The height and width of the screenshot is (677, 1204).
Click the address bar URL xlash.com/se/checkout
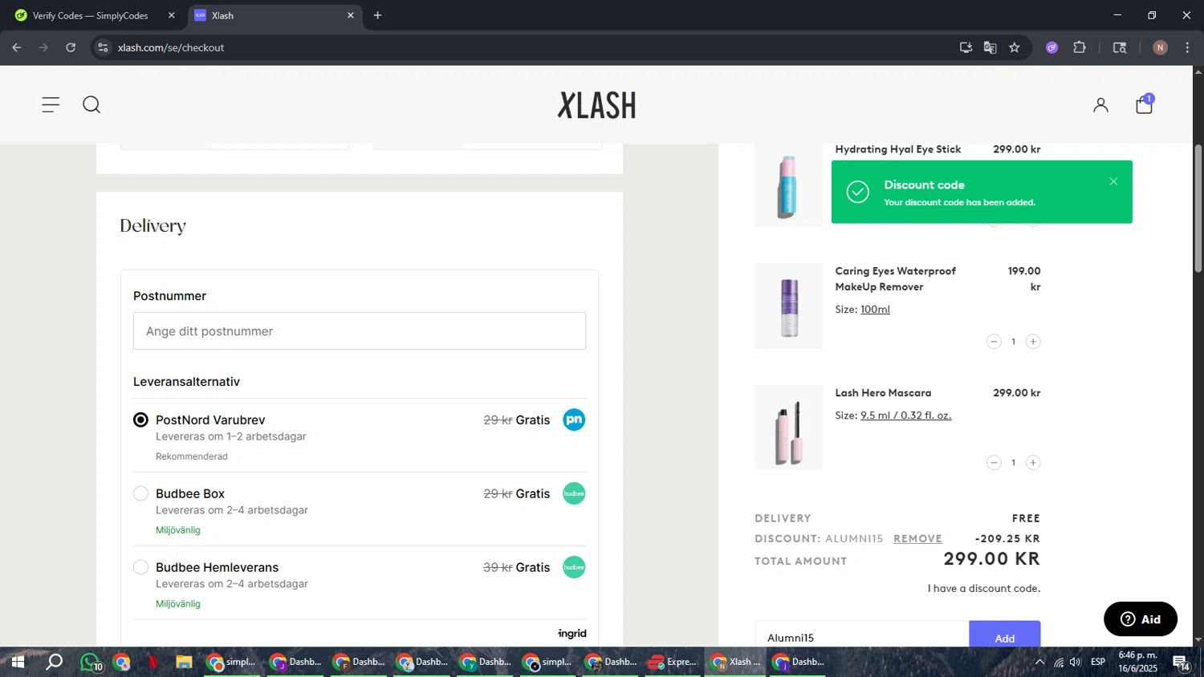coord(171,47)
